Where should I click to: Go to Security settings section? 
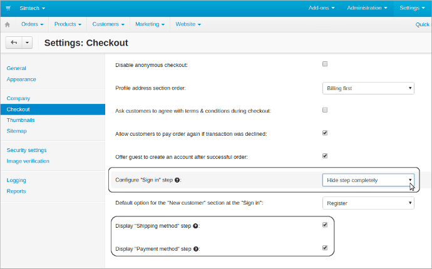[26, 150]
